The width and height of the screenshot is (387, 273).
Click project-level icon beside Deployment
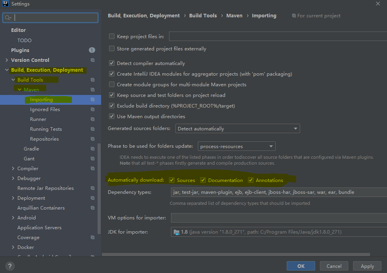pyautogui.click(x=92, y=198)
